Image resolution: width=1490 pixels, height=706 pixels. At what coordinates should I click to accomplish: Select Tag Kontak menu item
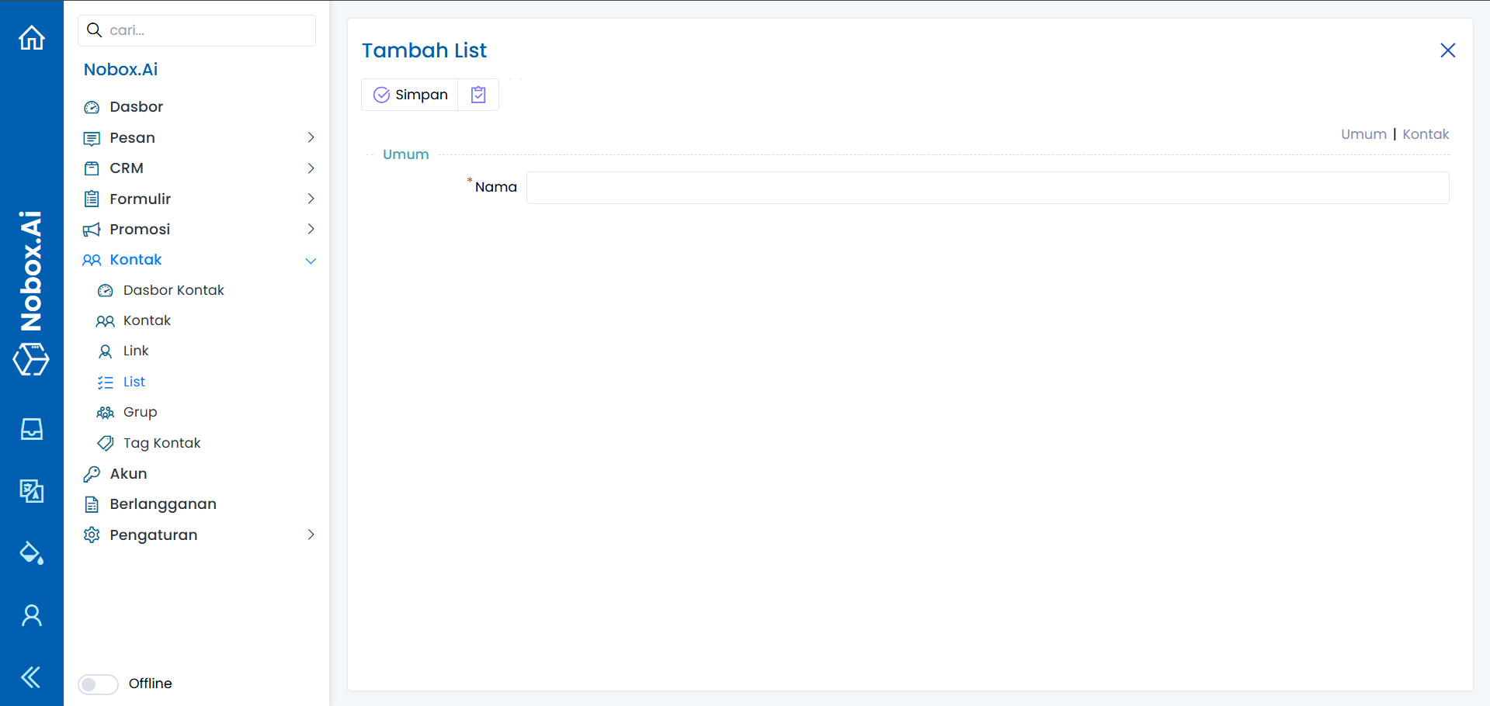(162, 443)
